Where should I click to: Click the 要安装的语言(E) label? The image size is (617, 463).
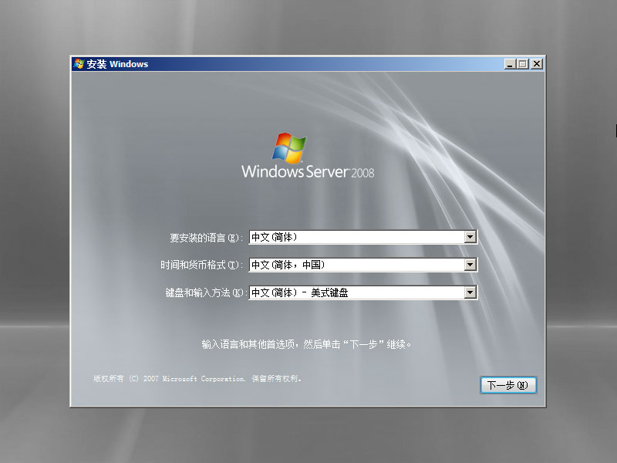tap(206, 238)
